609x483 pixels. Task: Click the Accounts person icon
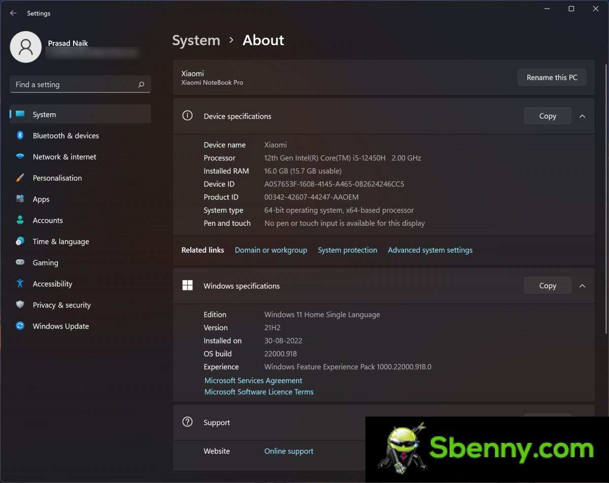(x=20, y=220)
